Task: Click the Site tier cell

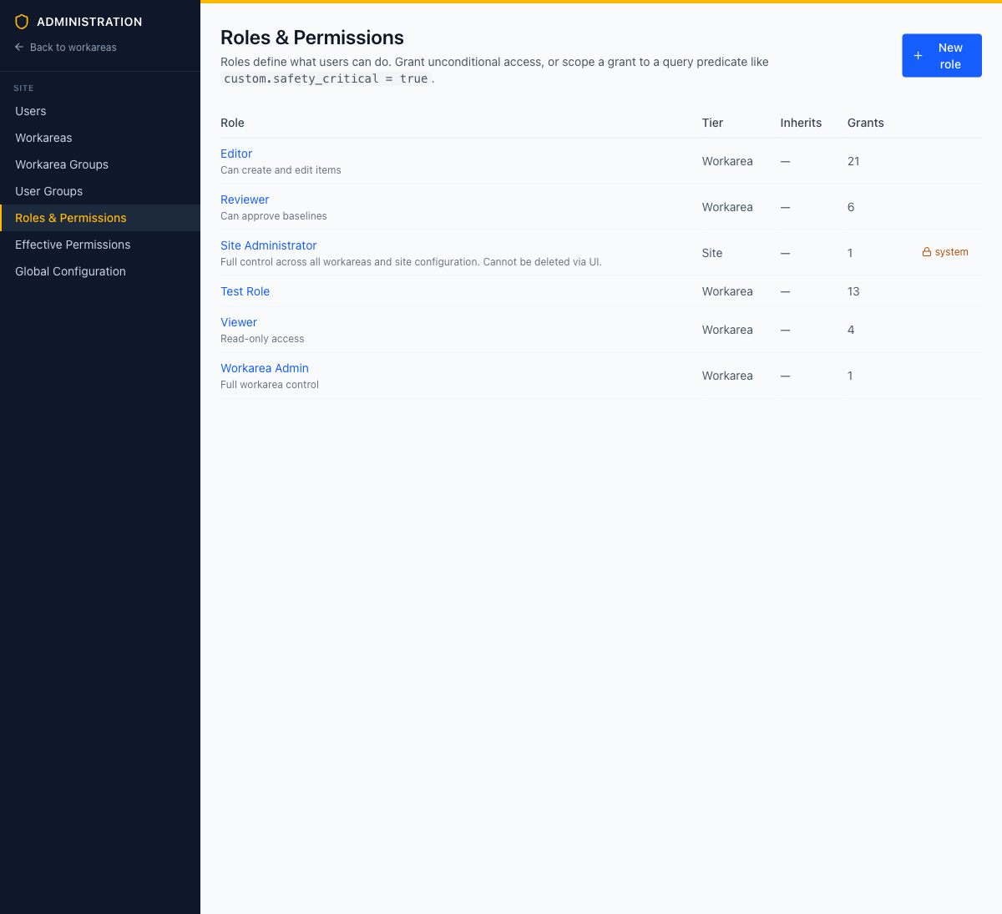Action: [712, 253]
